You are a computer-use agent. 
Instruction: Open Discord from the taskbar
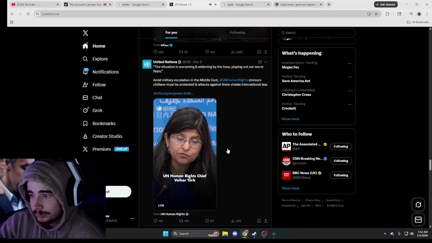pyautogui.click(x=235, y=234)
